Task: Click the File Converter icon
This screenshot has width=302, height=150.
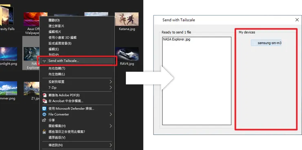Action: [x=44, y=114]
